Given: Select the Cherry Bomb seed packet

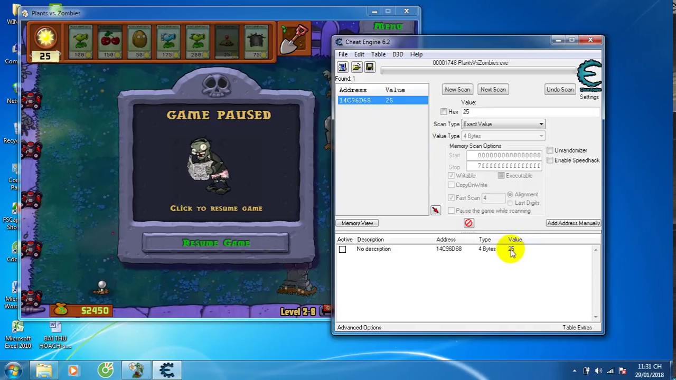Looking at the screenshot, I should [110, 41].
